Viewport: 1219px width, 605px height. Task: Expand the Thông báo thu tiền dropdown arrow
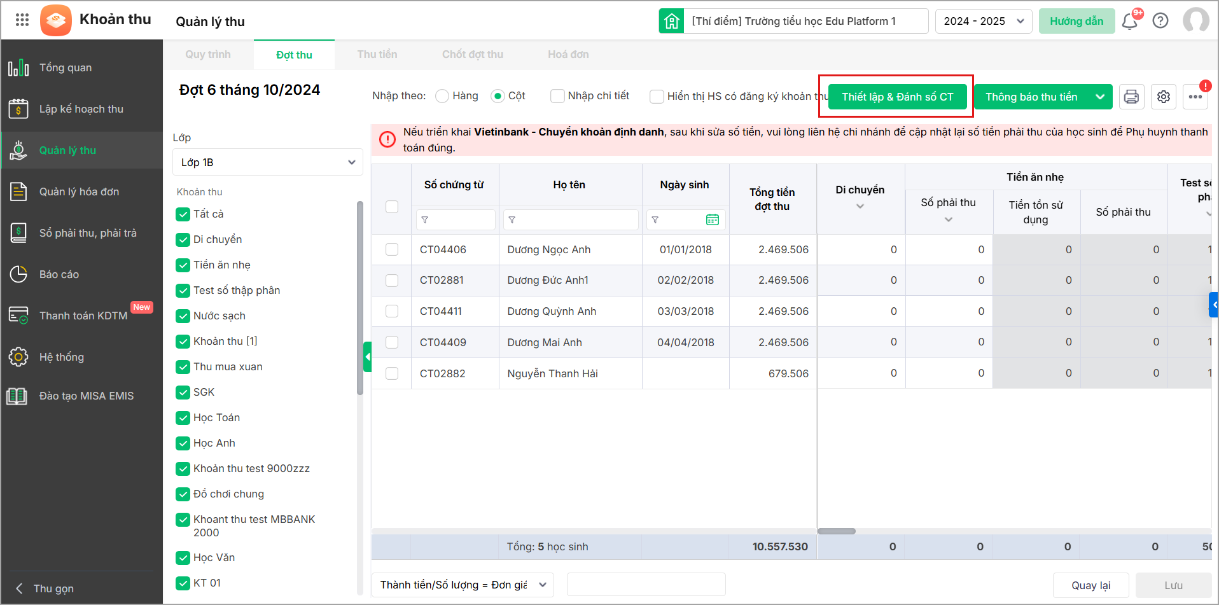(1100, 97)
